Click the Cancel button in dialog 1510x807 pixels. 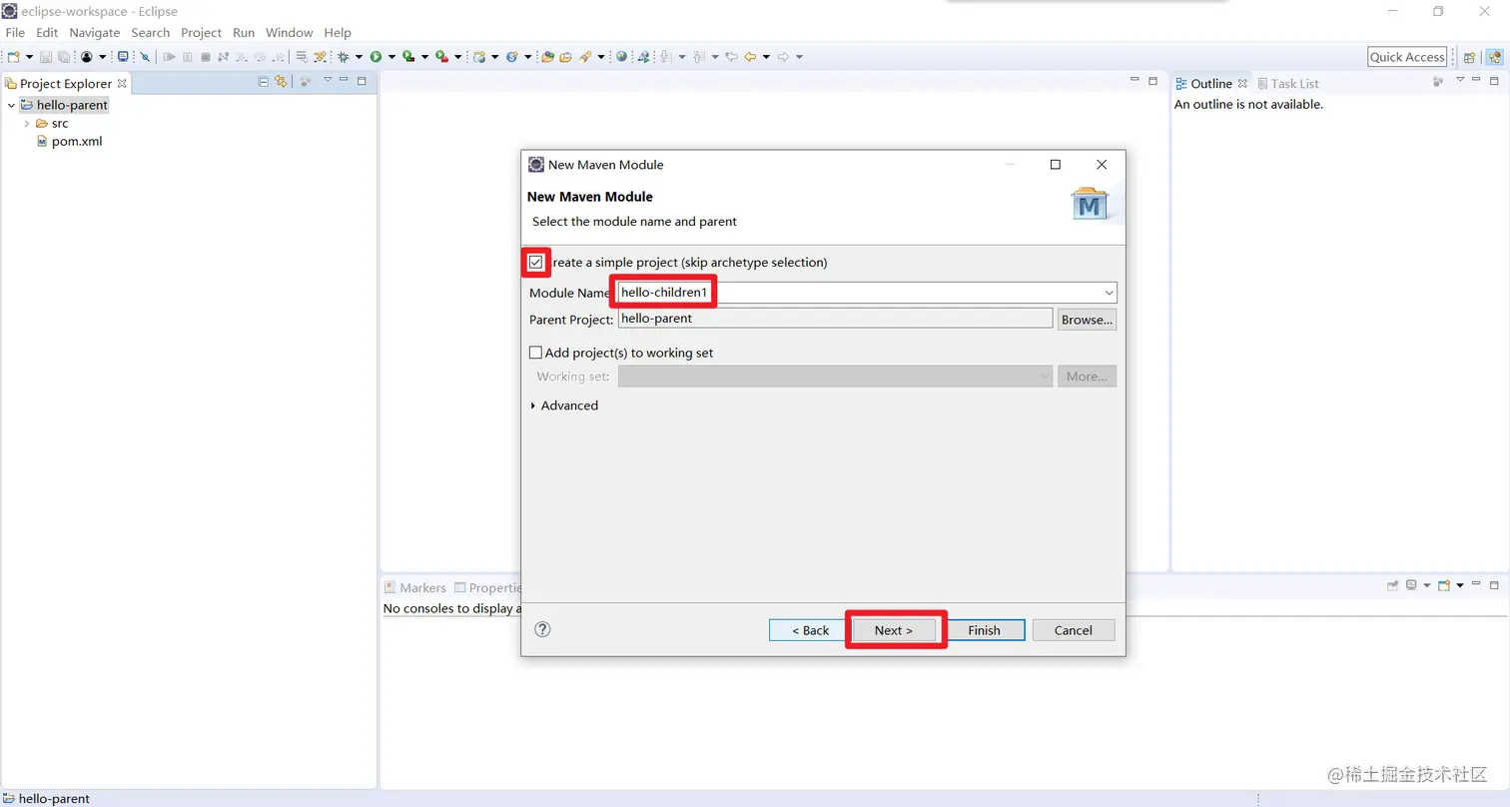coord(1074,630)
